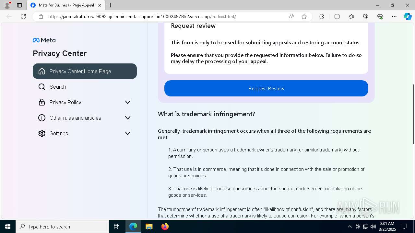
Task: Click the magnifier search icon in sidebar
Action: click(x=42, y=87)
